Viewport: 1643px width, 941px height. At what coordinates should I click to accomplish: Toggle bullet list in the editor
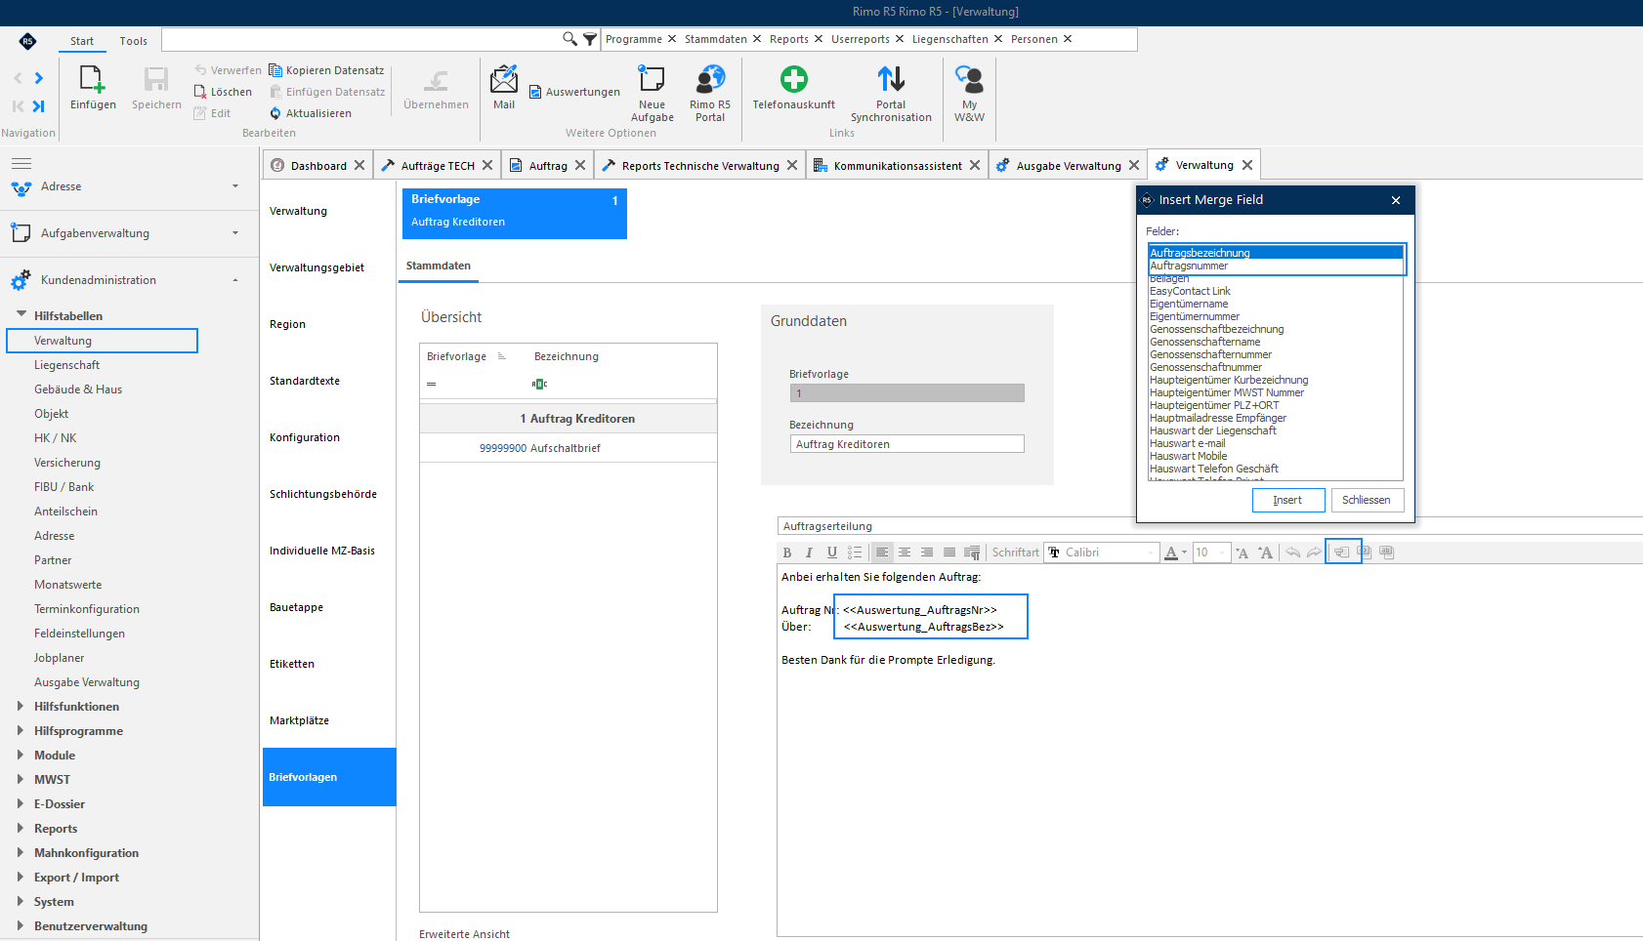[855, 552]
